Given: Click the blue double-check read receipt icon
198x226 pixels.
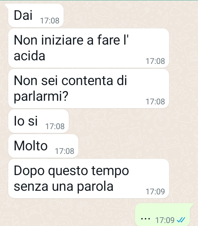Looking at the screenshot, I should pyautogui.click(x=181, y=220).
